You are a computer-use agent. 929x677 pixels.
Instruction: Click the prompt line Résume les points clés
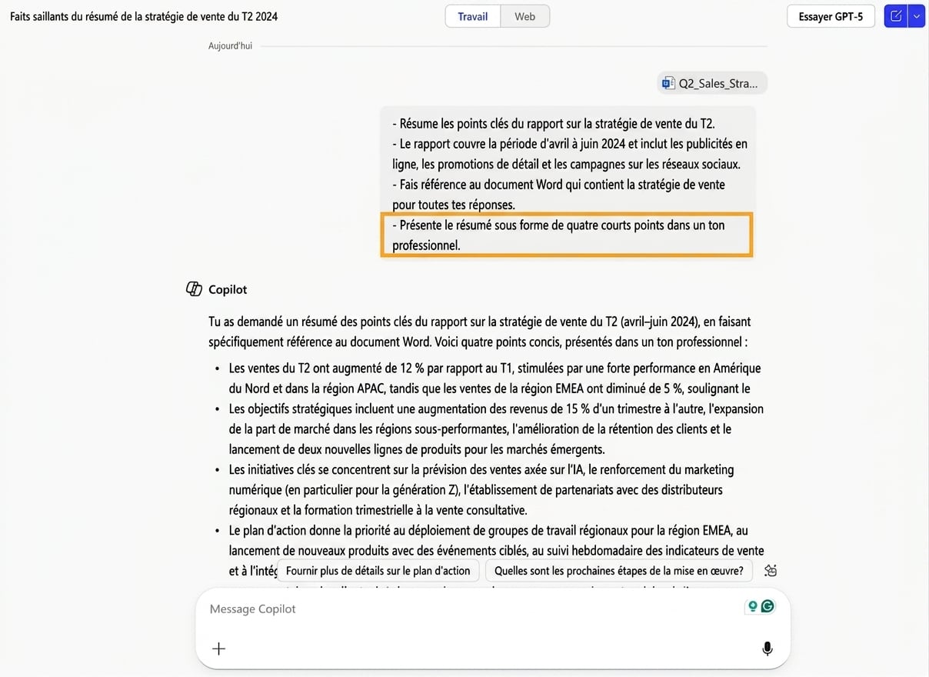pos(554,123)
